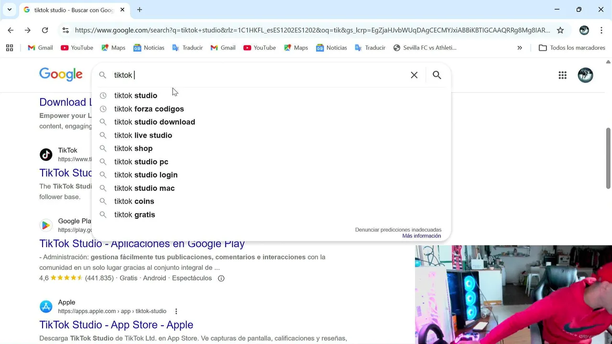Viewport: 612px width, 344px height.
Task: Click the page vertical scrollbar thumb
Action: point(608,158)
